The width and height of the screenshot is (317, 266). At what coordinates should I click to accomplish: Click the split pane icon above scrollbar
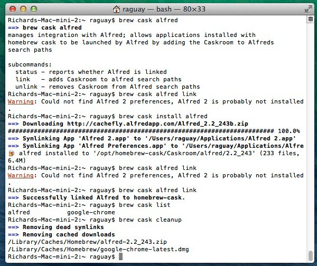tap(311, 19)
